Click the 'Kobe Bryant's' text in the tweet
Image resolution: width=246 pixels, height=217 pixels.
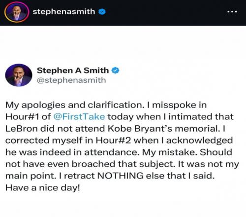140,129
